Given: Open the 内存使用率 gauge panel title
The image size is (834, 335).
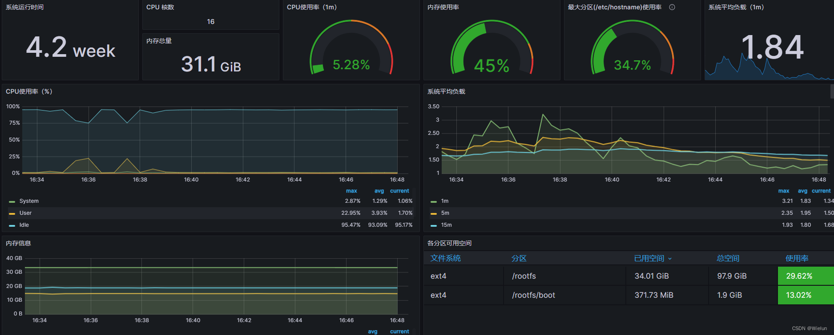Looking at the screenshot, I should (x=443, y=7).
